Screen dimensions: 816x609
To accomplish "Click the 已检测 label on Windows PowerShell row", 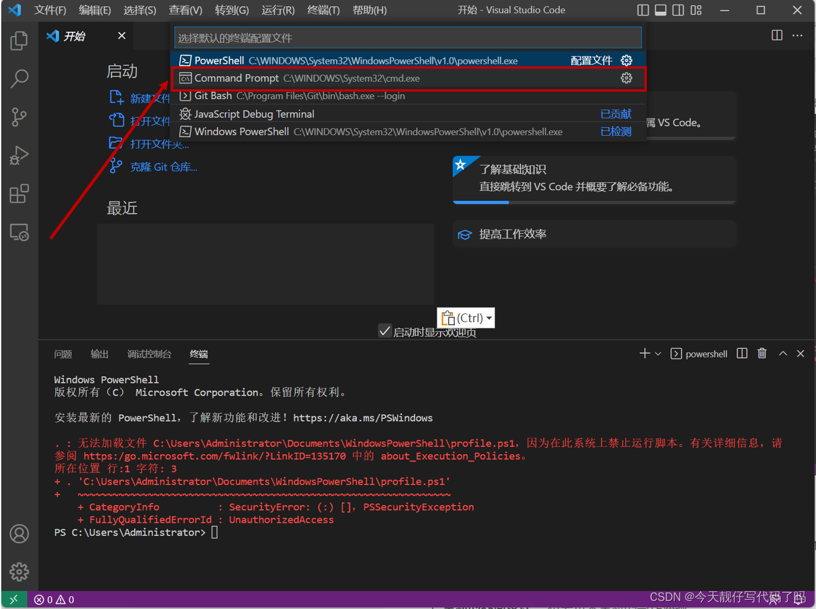I will coord(616,131).
